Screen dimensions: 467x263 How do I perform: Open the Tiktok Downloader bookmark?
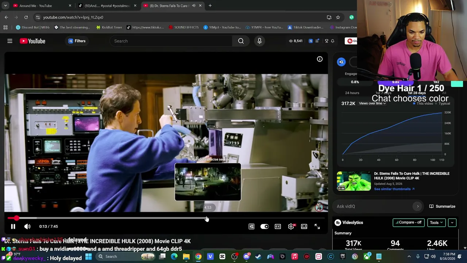point(305,27)
